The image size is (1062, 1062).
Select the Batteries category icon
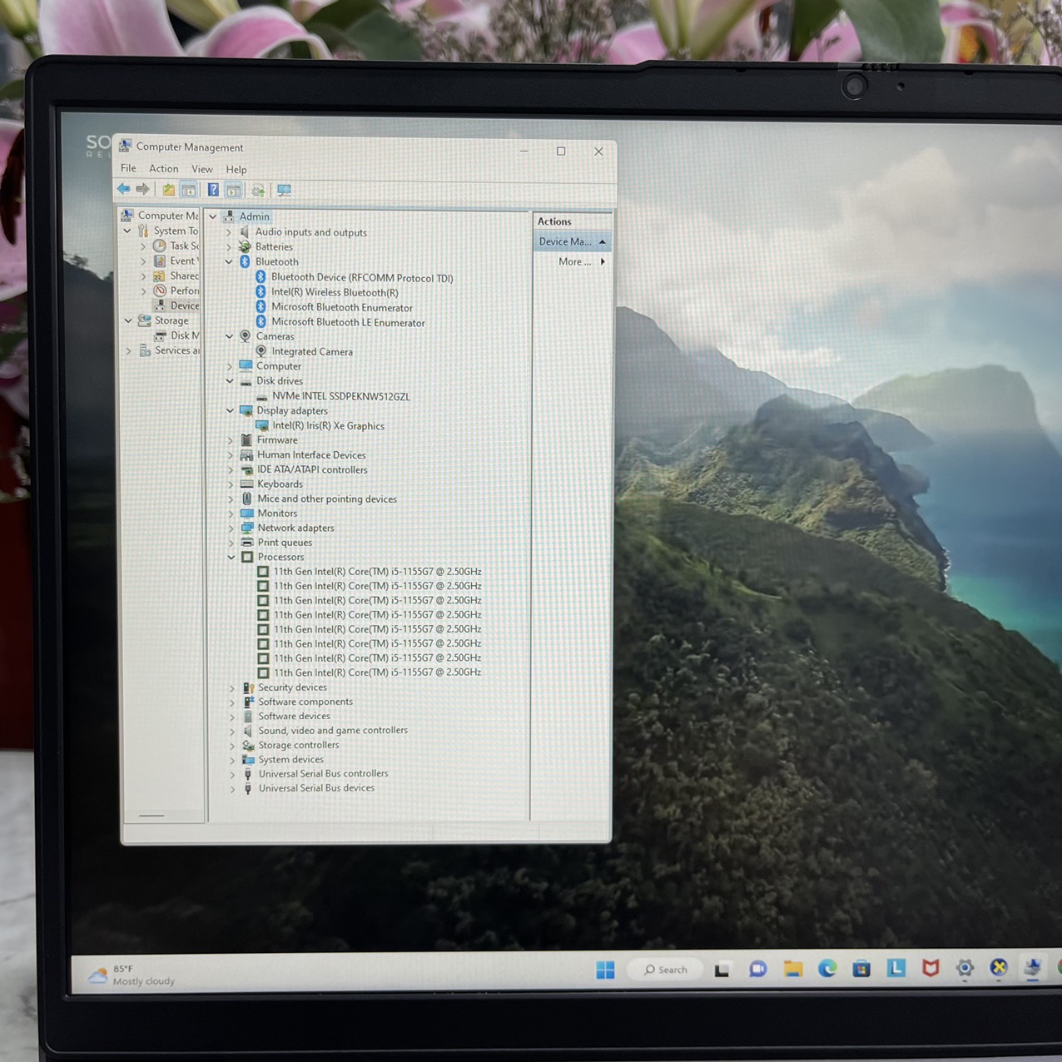(x=245, y=246)
